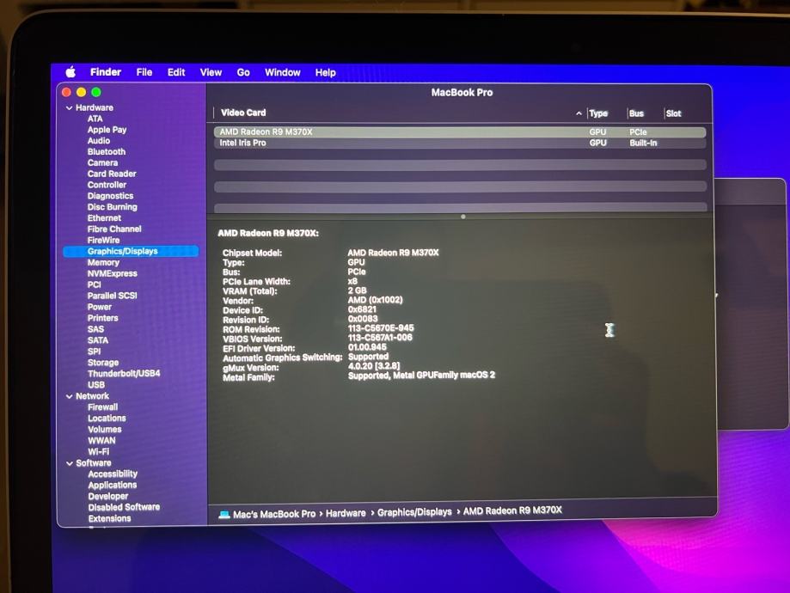Select Audio in the sidebar

click(98, 141)
